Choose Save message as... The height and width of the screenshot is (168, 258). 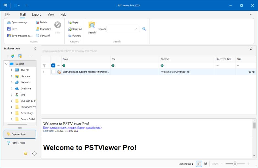20,35
